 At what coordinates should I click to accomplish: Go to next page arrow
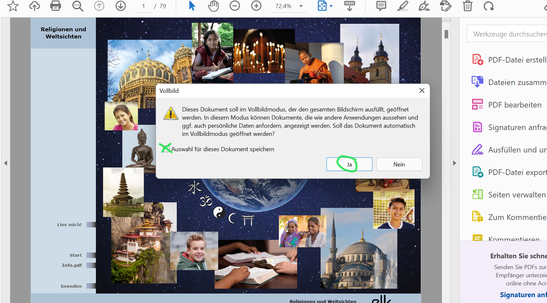[121, 6]
